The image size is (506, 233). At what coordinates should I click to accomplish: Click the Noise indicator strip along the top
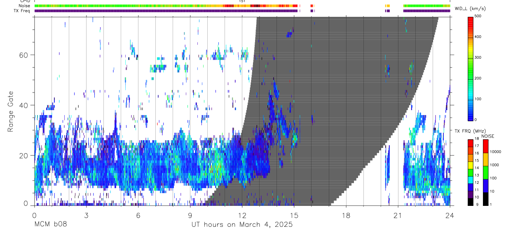pyautogui.click(x=242, y=6)
